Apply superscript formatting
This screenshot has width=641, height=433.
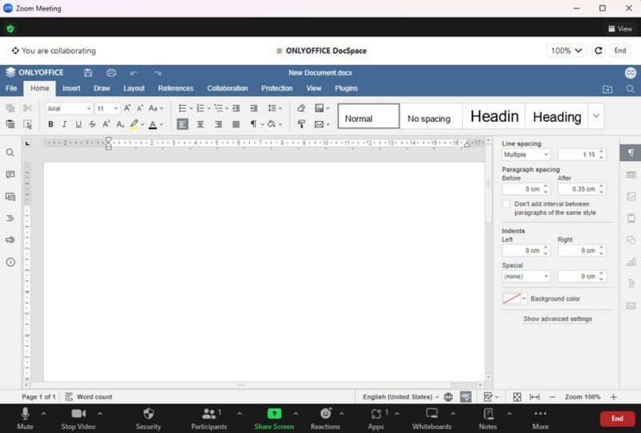107,124
